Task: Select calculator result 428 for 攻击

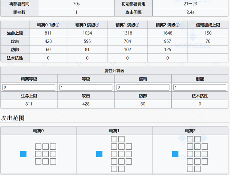Action: click(x=86, y=104)
